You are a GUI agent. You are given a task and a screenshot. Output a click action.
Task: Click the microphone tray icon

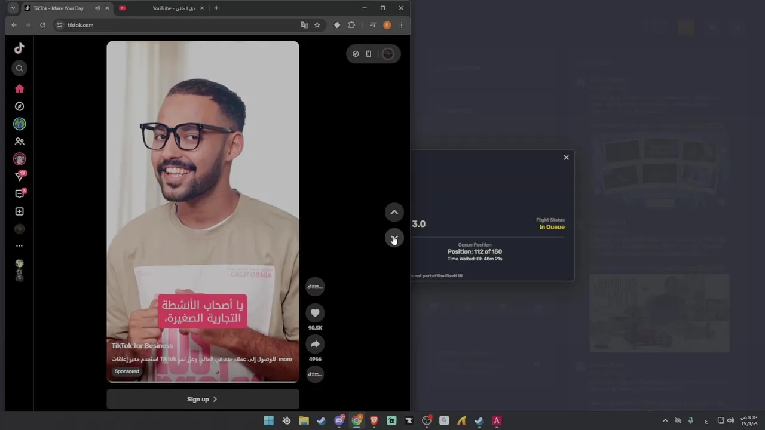(x=691, y=420)
